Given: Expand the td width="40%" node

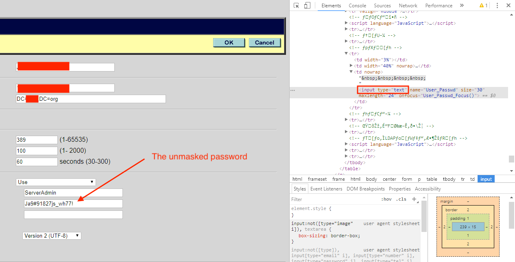Looking at the screenshot, I should 351,66.
